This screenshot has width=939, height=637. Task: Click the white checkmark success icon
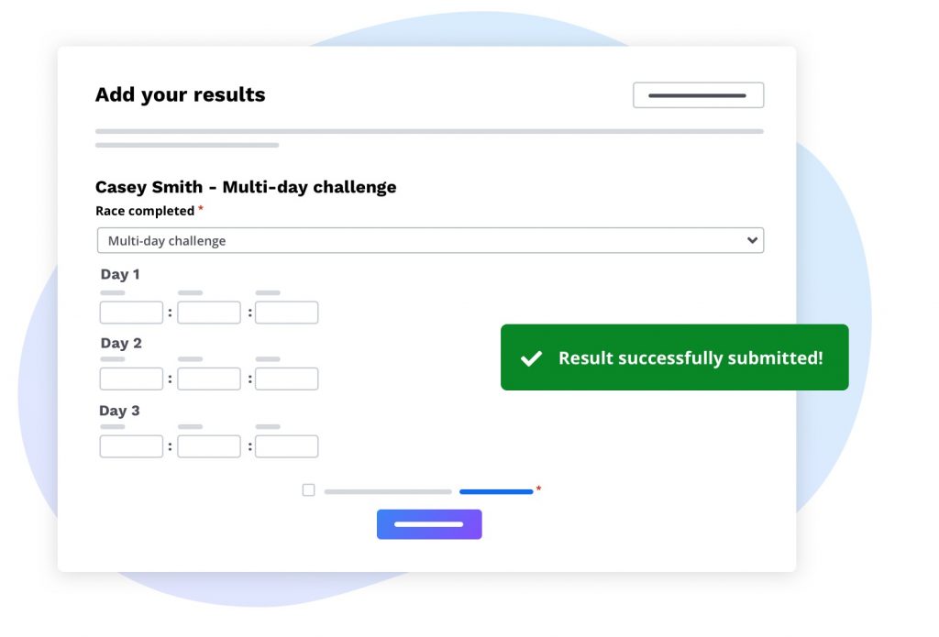pos(531,358)
